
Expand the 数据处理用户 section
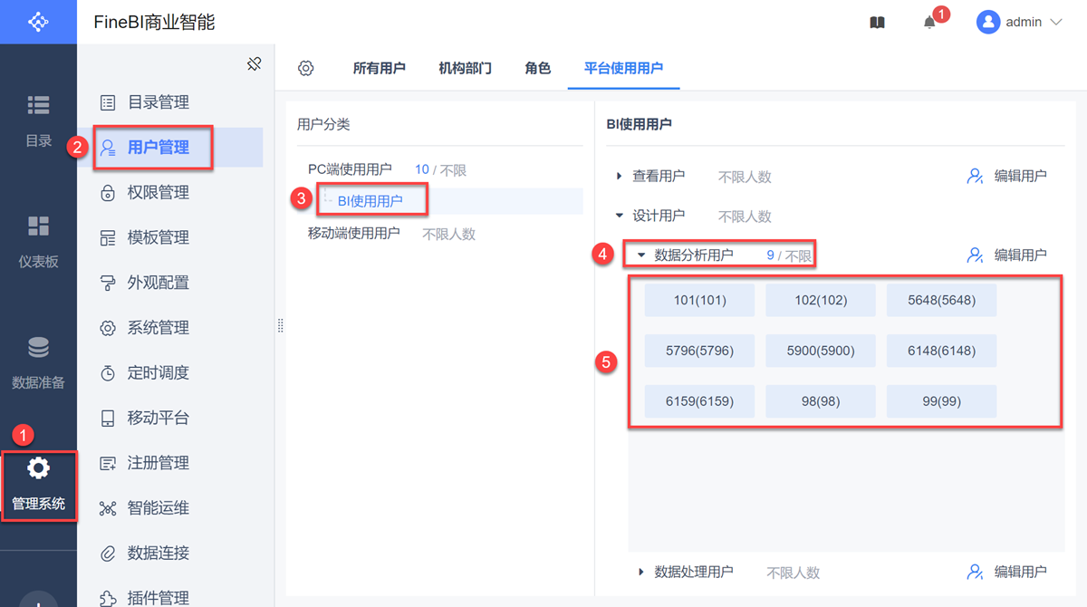point(641,572)
